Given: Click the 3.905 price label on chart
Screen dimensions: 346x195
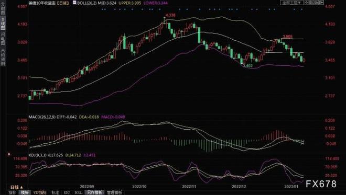Looking at the screenshot, I should [288, 37].
